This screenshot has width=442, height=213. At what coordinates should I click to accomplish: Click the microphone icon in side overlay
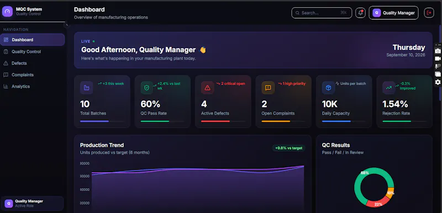438,66
